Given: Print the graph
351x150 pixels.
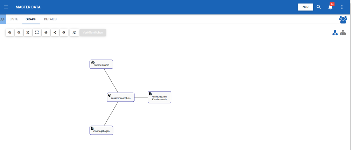Looking at the screenshot, I should (46, 32).
